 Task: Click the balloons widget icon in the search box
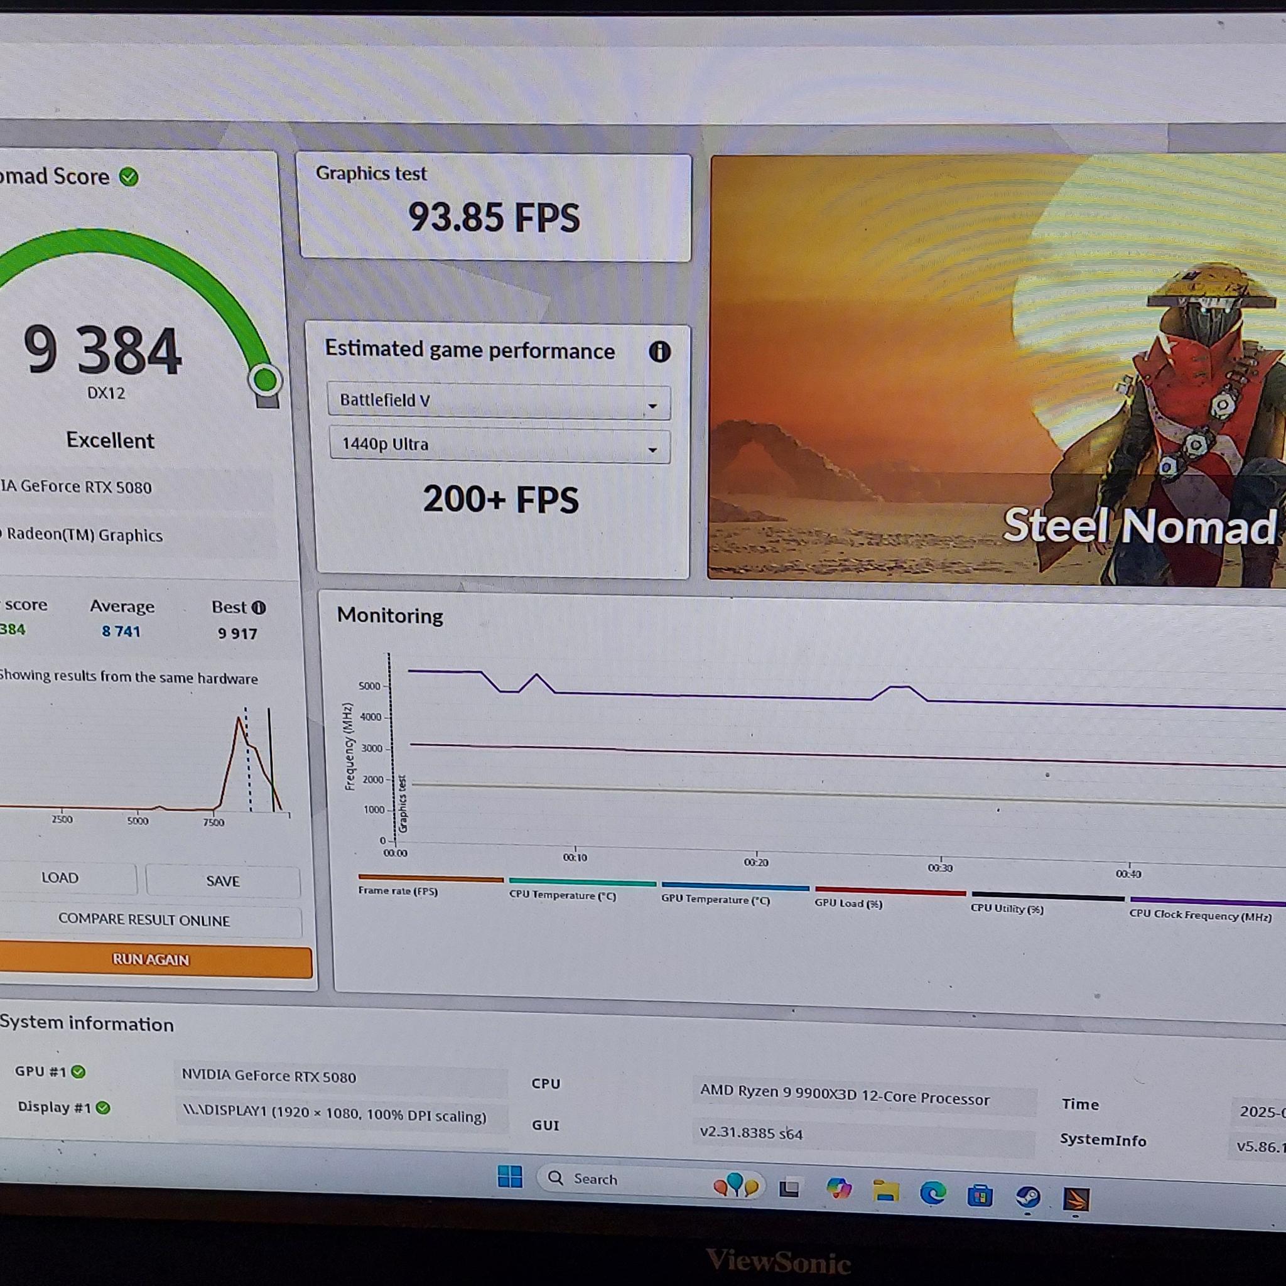pyautogui.click(x=735, y=1186)
